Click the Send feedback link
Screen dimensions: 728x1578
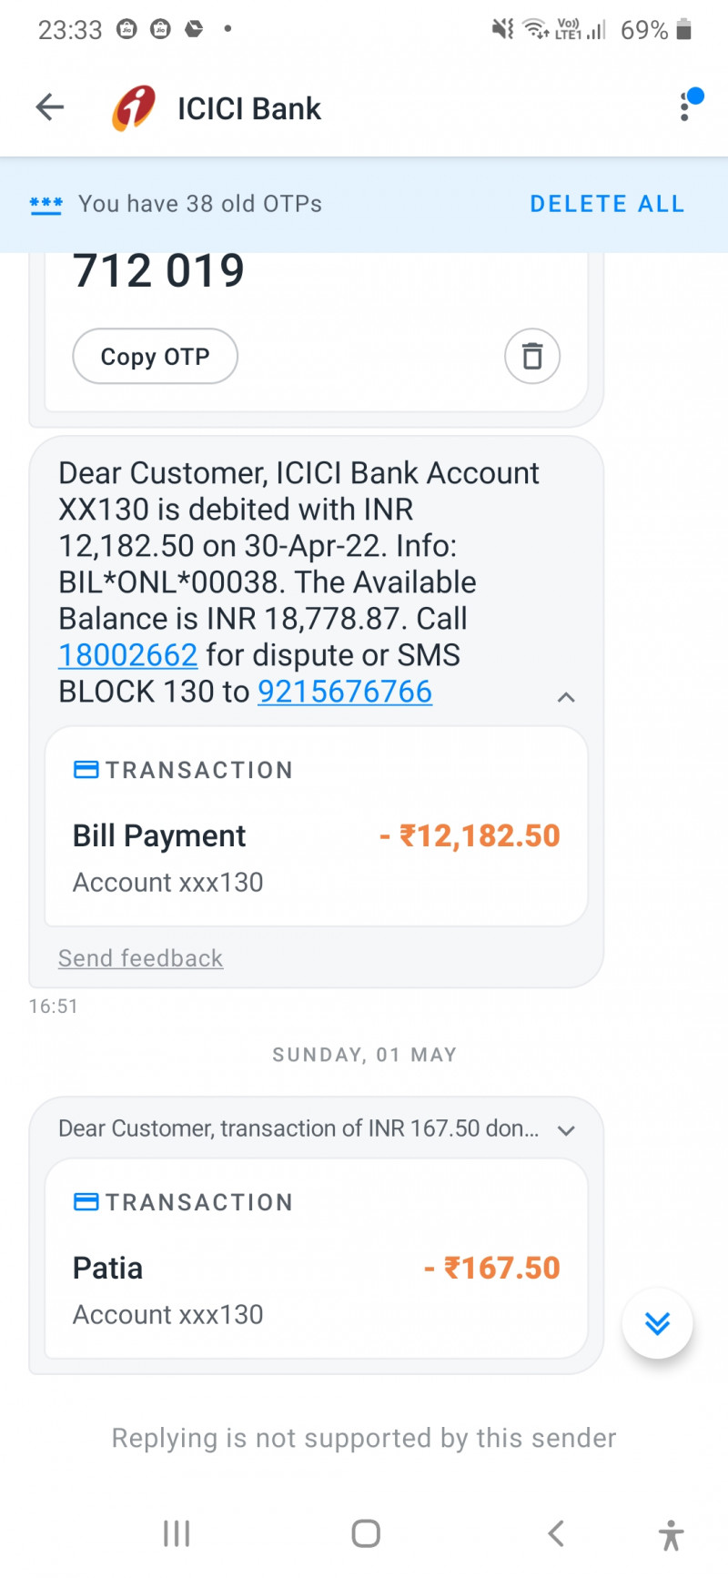pyautogui.click(x=140, y=958)
